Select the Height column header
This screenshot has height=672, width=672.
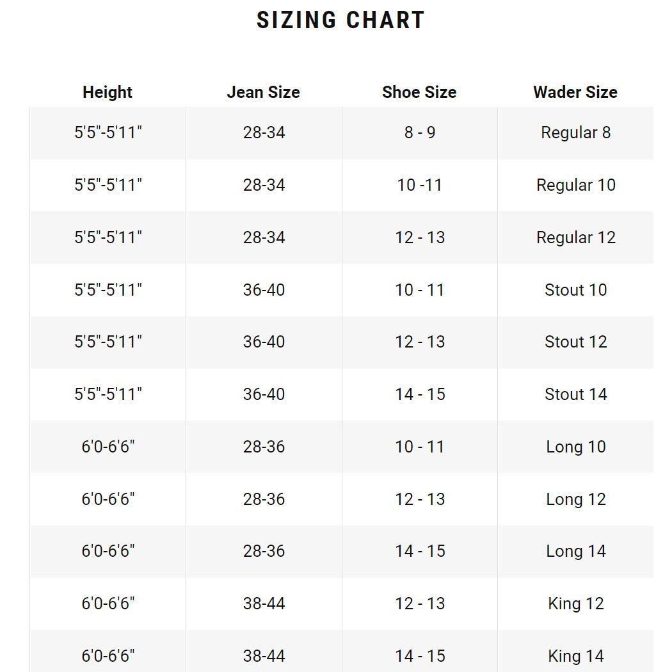[108, 92]
